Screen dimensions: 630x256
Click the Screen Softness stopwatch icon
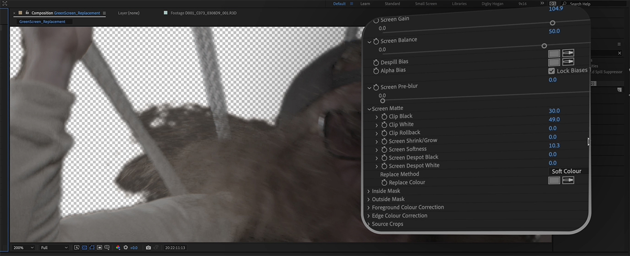[384, 150]
